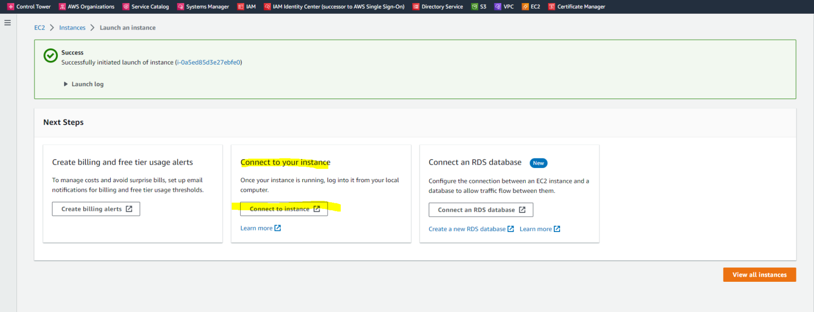Open the EC2 service shortcut
The image size is (814, 312).
[530, 6]
